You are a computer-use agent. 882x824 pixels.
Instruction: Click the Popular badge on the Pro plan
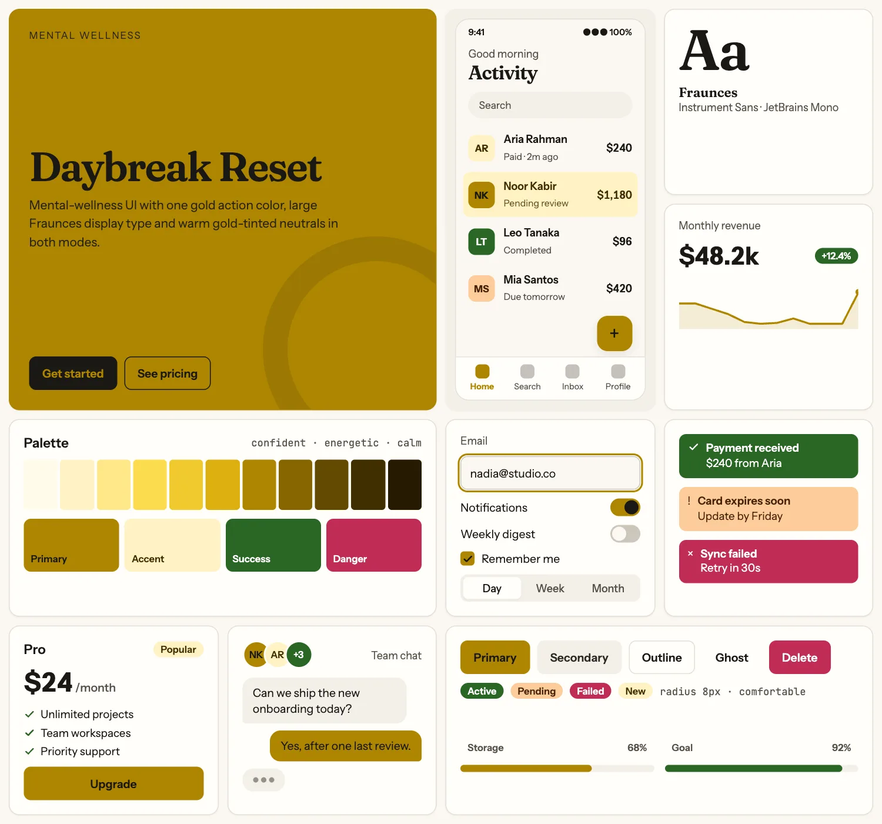tap(178, 649)
